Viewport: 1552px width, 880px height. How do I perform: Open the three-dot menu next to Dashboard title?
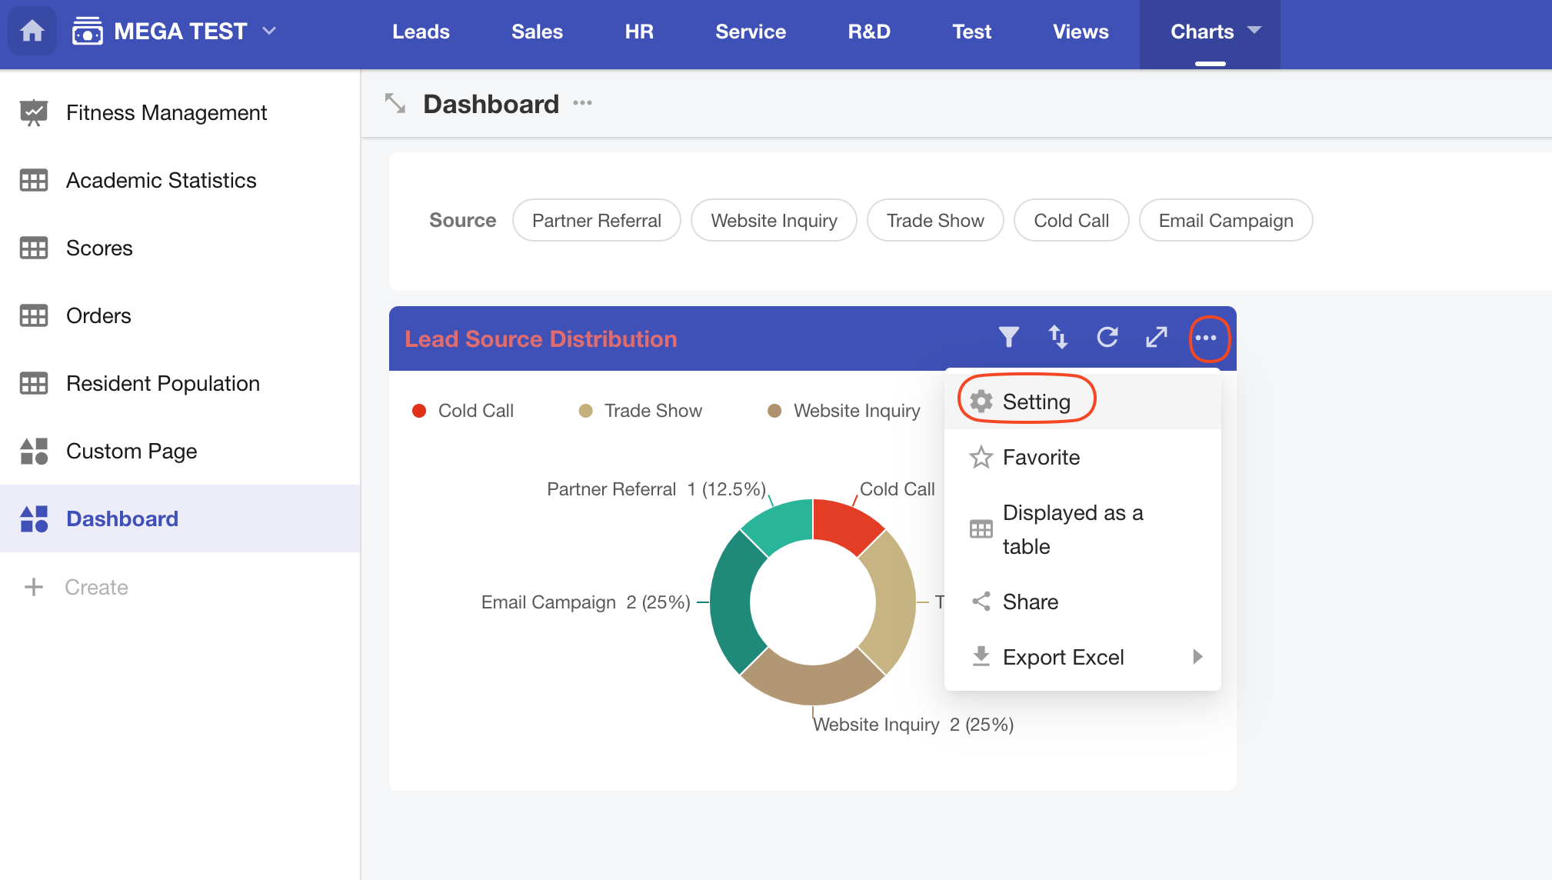click(x=582, y=103)
